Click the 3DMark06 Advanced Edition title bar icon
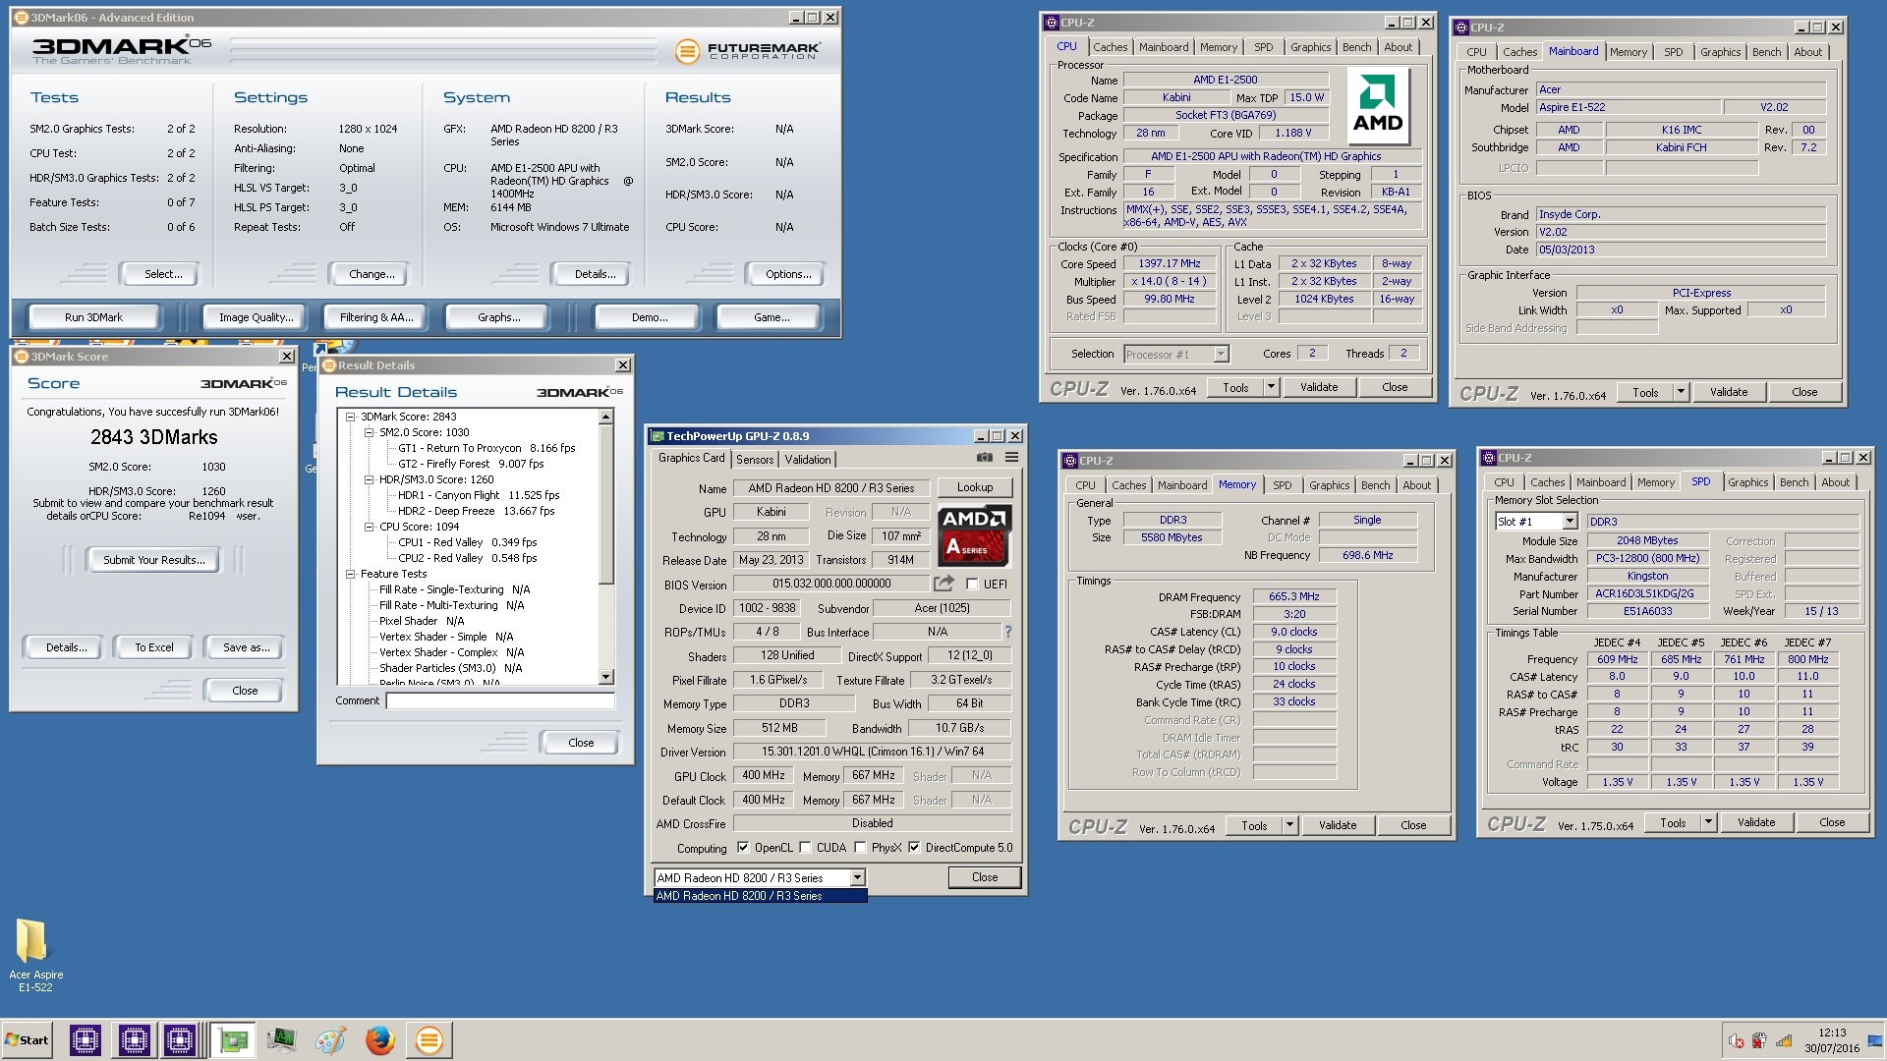The image size is (1887, 1061). [x=21, y=18]
